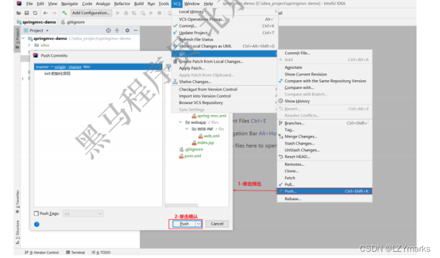Image resolution: width=440 pixels, height=258 pixels.
Task: Select Show History in Git submenu
Action: pos(324,101)
